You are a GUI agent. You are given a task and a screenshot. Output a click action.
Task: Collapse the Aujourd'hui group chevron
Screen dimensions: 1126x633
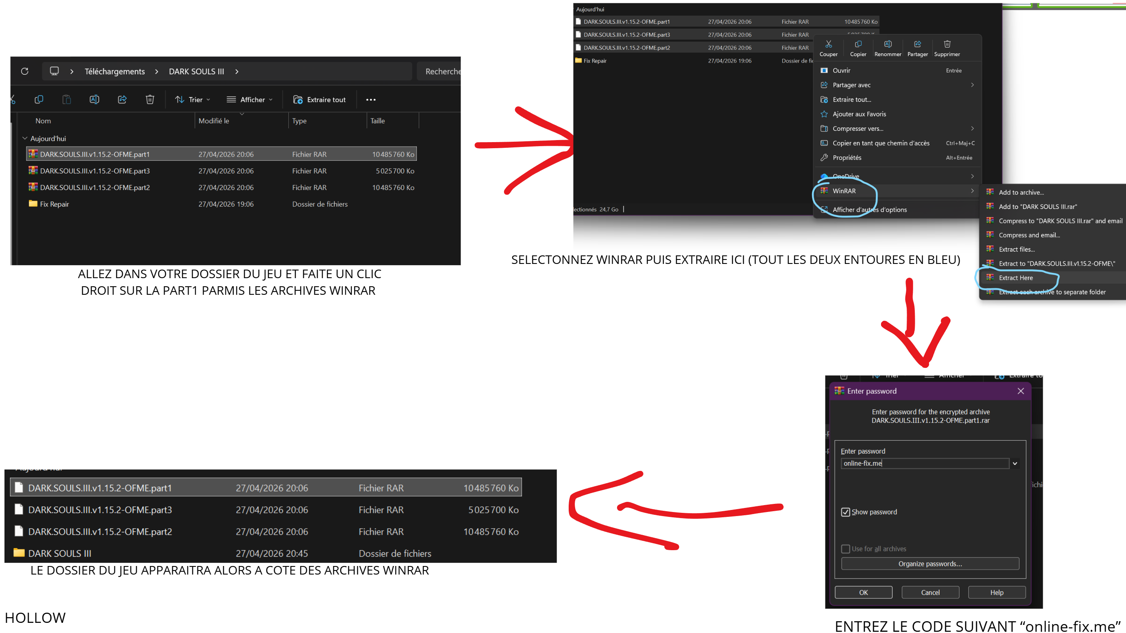25,138
